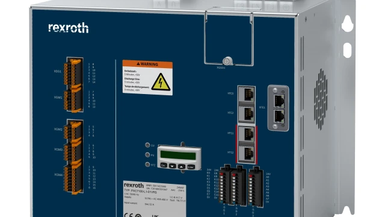Click the CU status LED

point(147,145)
